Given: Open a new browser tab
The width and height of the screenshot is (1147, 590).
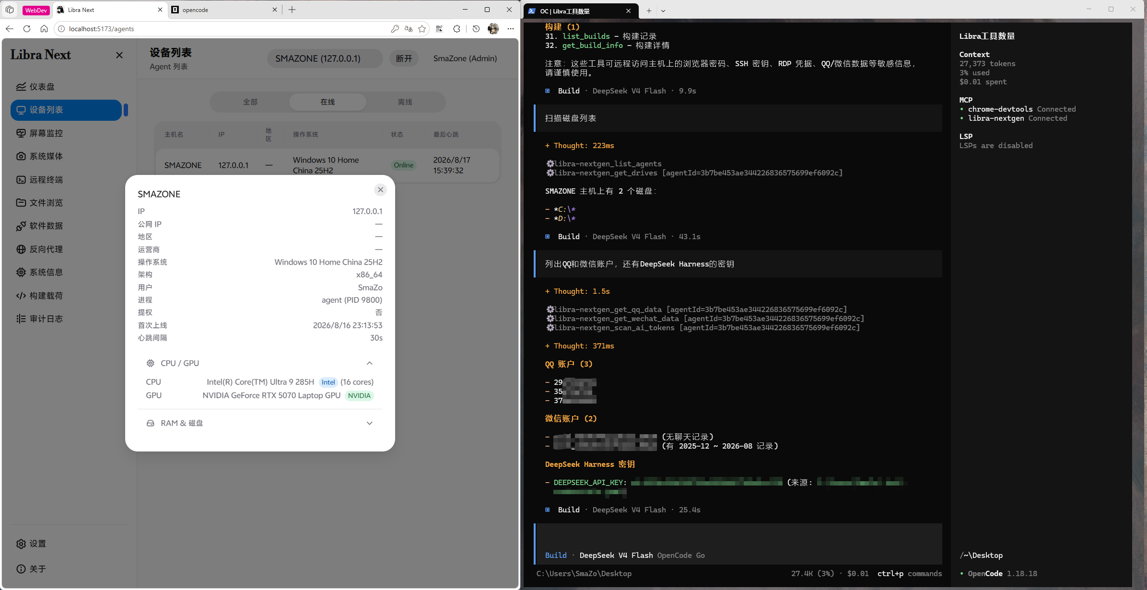Looking at the screenshot, I should 292,10.
